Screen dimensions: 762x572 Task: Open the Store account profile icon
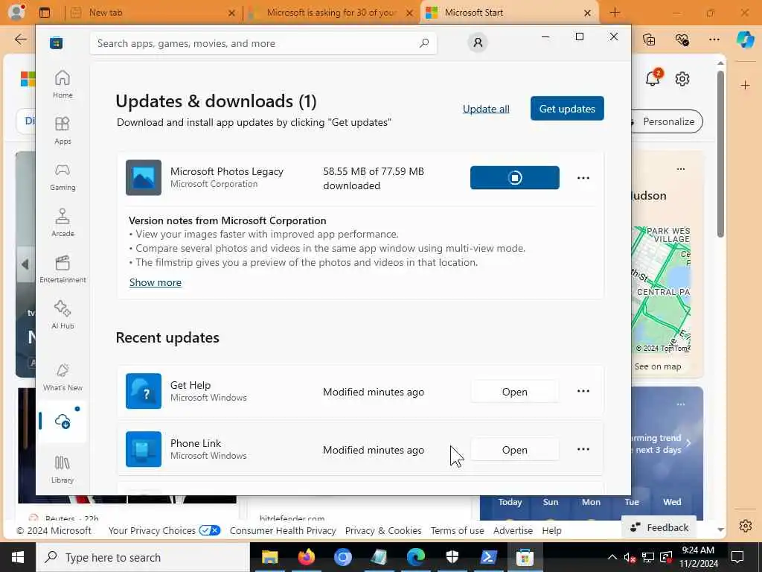click(478, 42)
